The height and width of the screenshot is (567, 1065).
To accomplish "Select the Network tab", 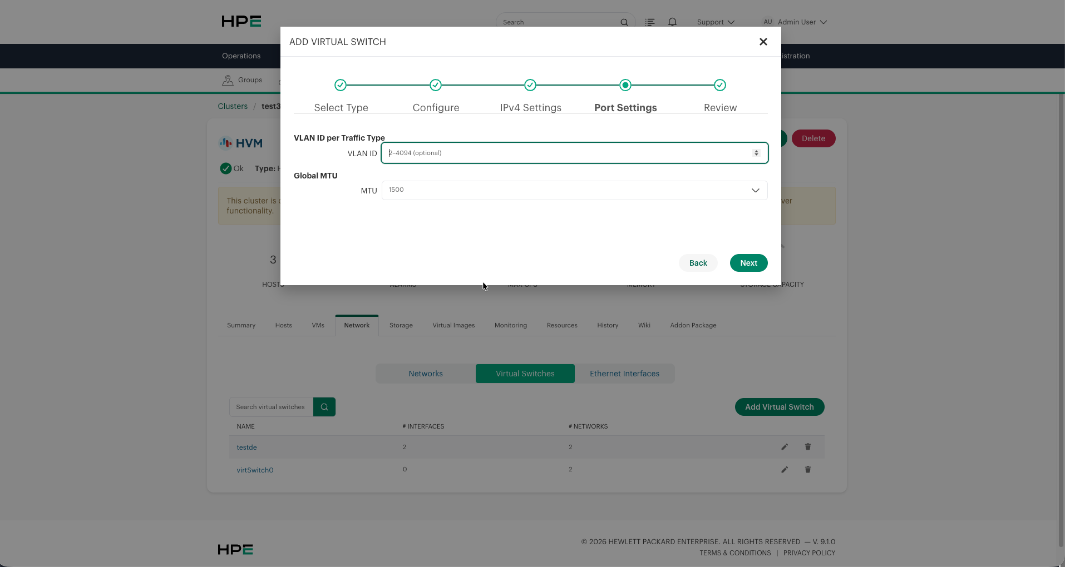I will [357, 325].
